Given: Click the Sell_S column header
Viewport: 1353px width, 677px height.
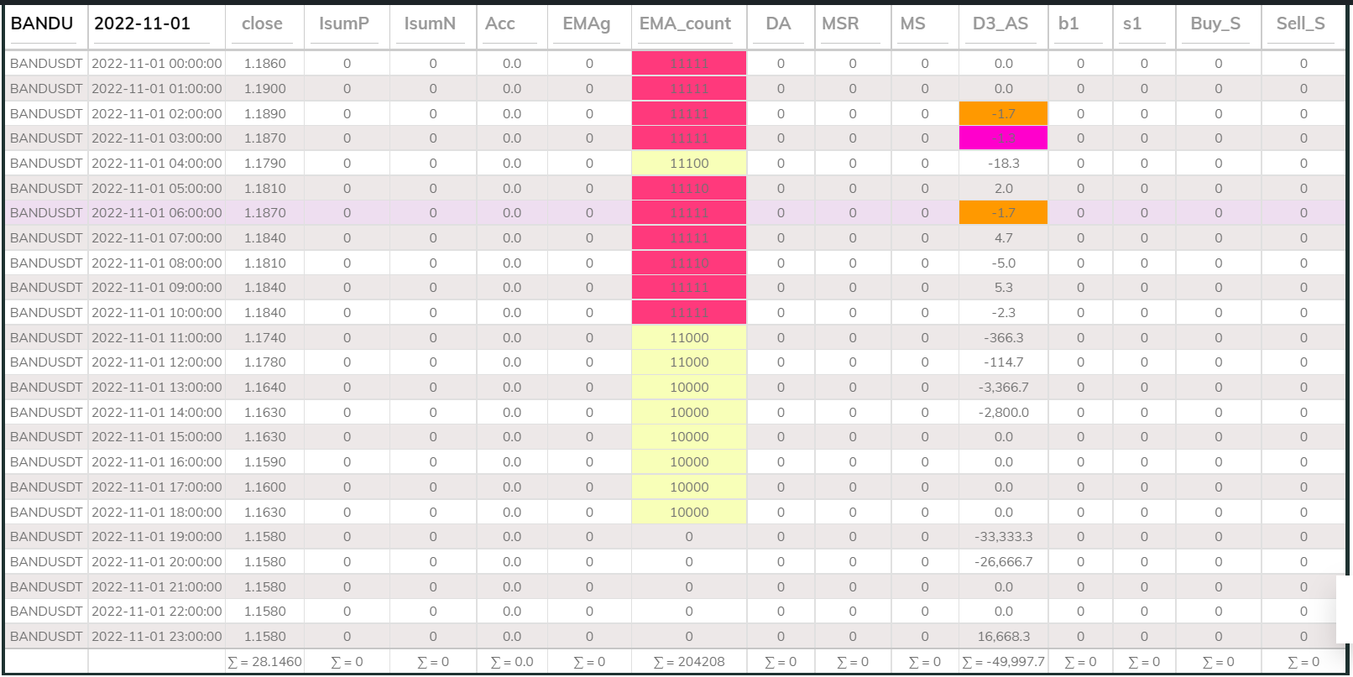Looking at the screenshot, I should click(1301, 24).
